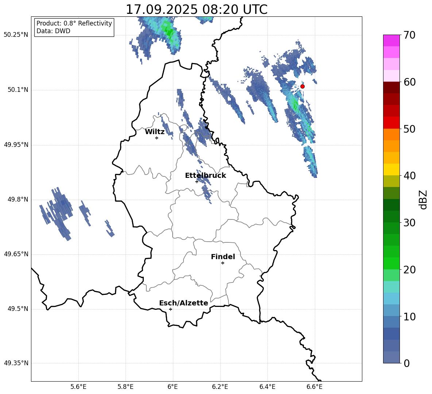Click the 49.95°N latitude label
The height and width of the screenshot is (394, 432).
(x=16, y=145)
